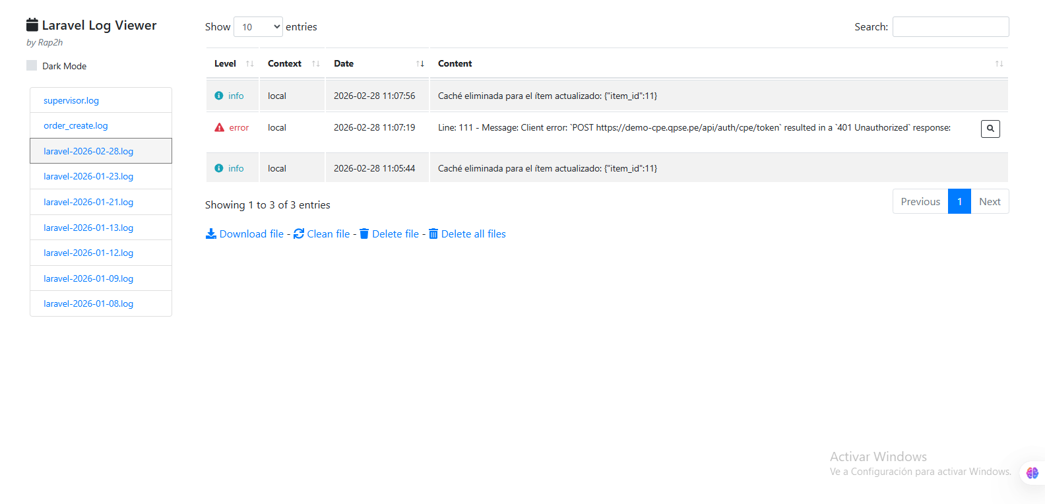The image size is (1045, 504).
Task: Click into the Search input field
Action: click(950, 27)
